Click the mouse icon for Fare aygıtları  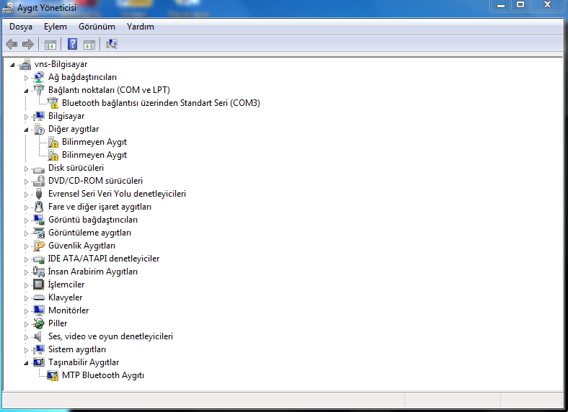[39, 207]
